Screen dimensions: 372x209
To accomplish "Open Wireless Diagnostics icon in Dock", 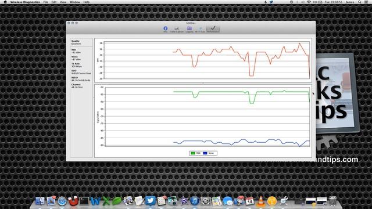I will (x=283, y=201).
